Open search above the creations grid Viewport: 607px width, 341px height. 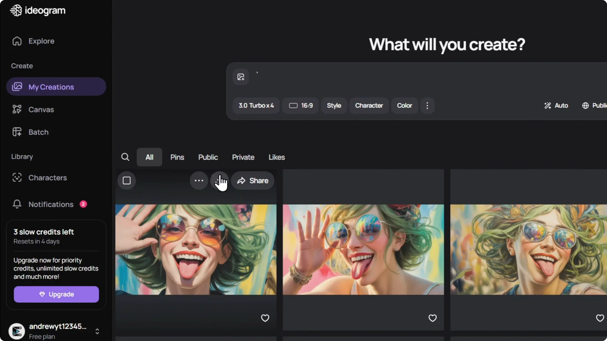click(x=125, y=157)
